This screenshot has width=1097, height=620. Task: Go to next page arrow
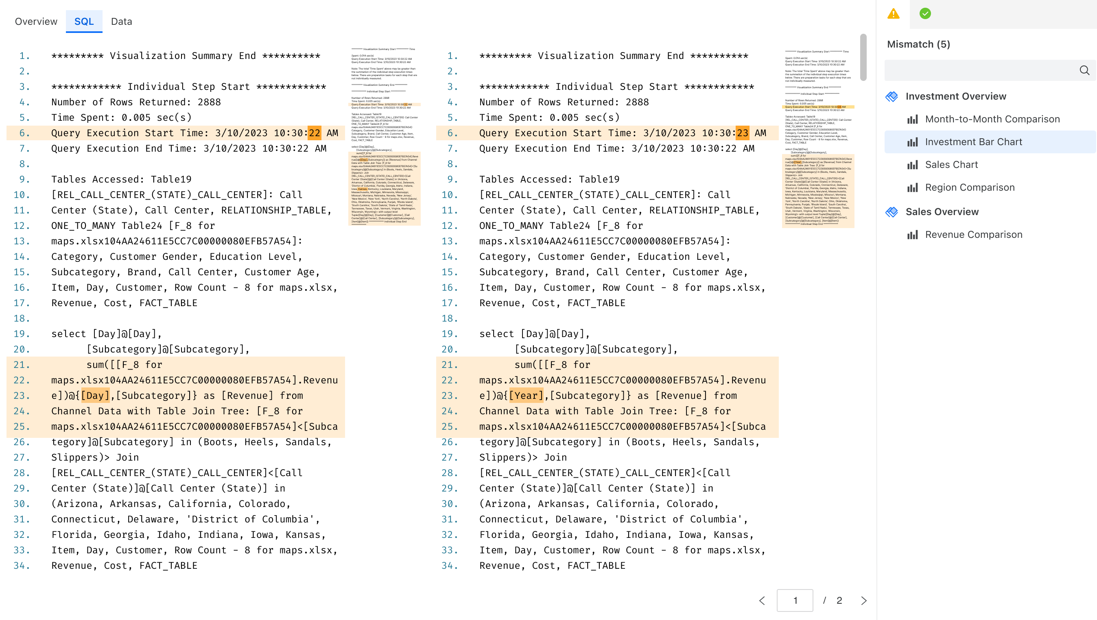coord(863,600)
